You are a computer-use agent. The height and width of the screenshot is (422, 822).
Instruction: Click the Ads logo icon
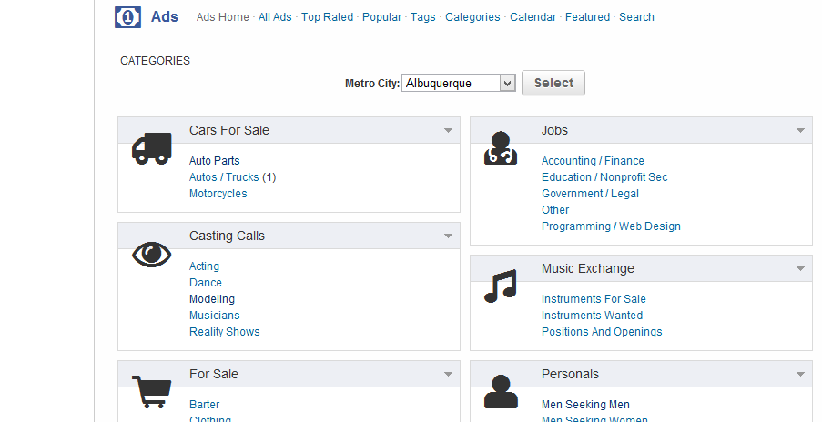pos(127,17)
